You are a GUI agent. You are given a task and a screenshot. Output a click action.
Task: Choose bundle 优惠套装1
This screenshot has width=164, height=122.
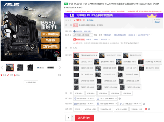click(79, 93)
